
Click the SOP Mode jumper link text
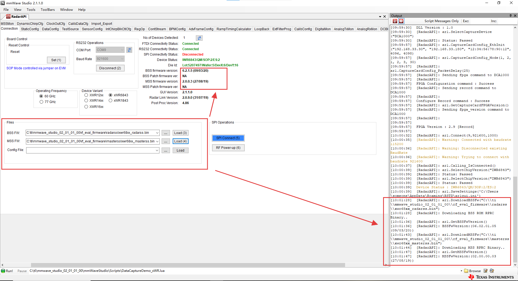click(36, 68)
